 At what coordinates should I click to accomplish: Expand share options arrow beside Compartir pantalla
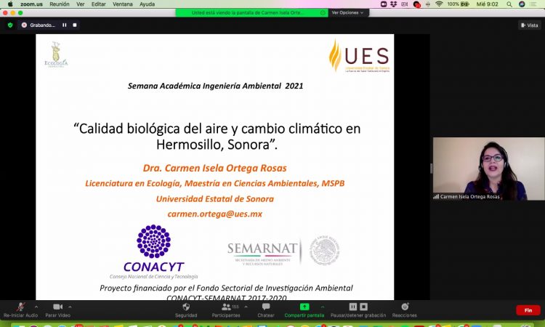click(323, 307)
